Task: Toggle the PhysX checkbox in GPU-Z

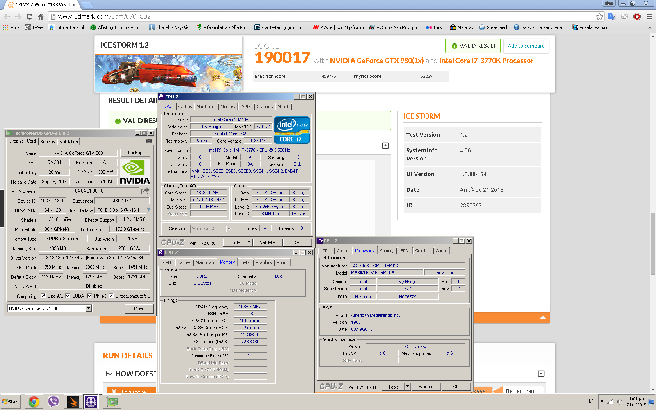Action: point(89,296)
